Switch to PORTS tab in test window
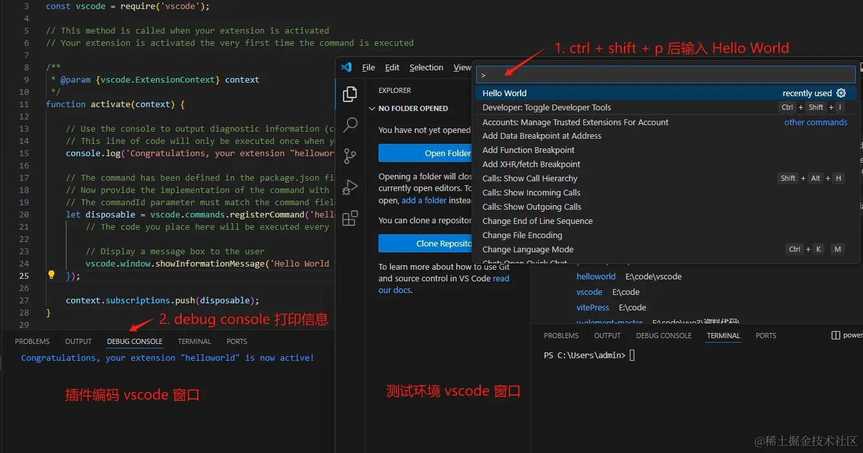This screenshot has width=863, height=453. (766, 336)
